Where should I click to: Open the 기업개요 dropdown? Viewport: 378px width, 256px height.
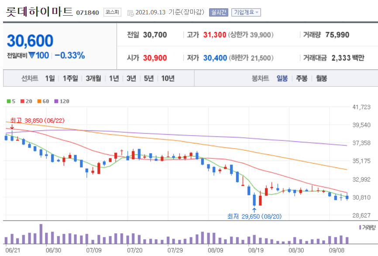[x=246, y=12]
